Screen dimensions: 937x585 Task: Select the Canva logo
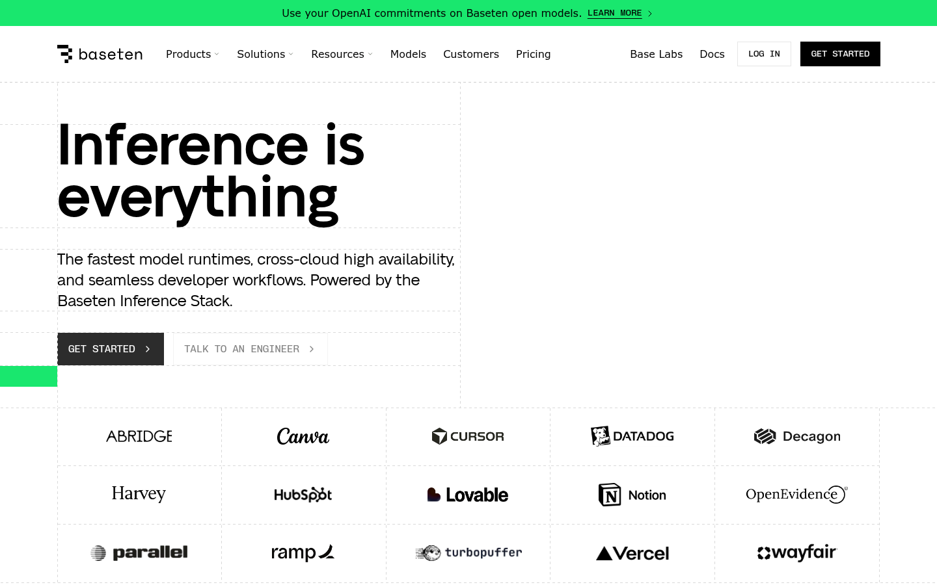(x=303, y=436)
